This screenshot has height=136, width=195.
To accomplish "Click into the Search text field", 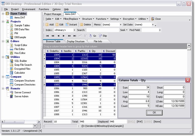I will (102, 30).
